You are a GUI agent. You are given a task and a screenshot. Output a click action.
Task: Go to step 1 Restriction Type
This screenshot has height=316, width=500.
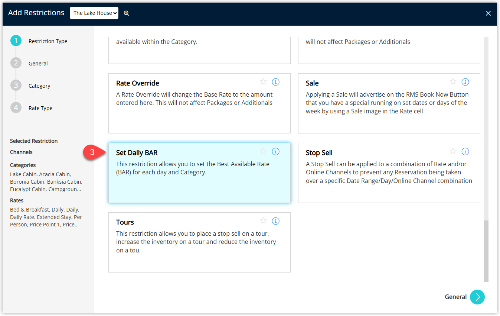[16, 41]
